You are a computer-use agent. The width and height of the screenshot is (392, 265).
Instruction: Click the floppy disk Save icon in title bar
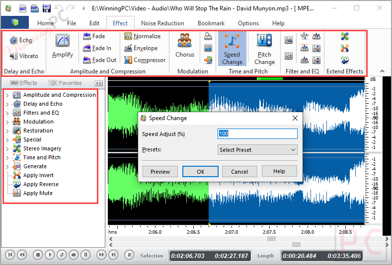pos(47,8)
